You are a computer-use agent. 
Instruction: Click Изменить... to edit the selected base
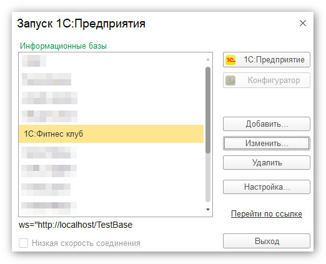point(266,144)
